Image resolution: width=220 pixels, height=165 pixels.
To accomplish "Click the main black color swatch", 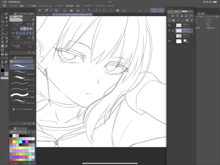I will [x=3, y=70].
